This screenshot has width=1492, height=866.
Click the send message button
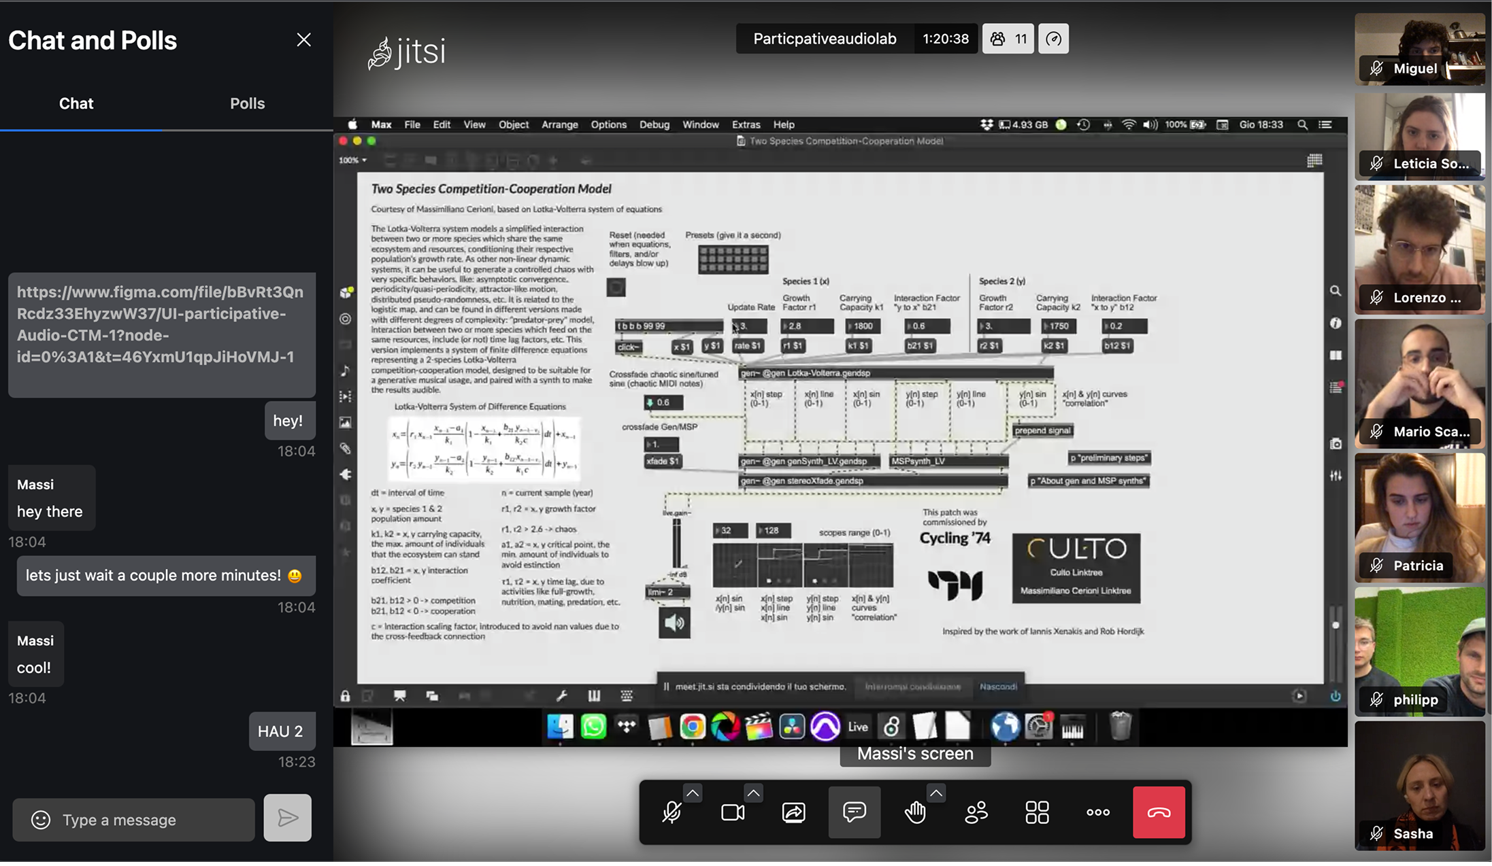coord(287,818)
